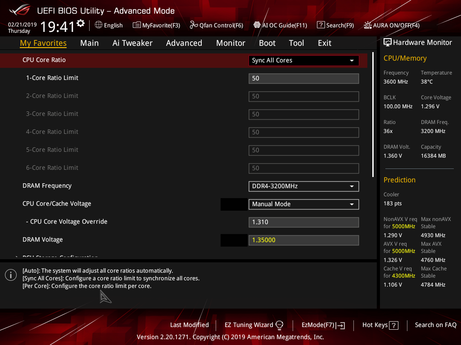Click the 1-Core Ratio Limit field
The height and width of the screenshot is (345, 461).
303,78
